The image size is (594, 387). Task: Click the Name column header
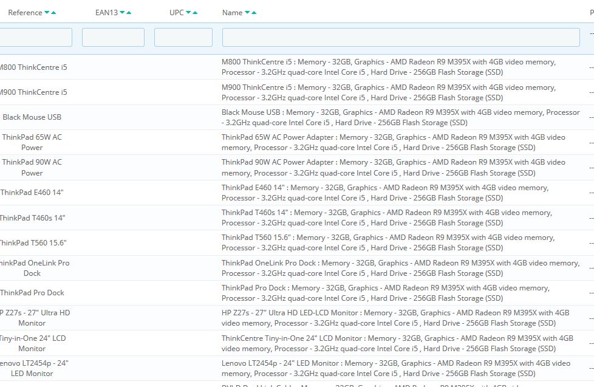pyautogui.click(x=232, y=13)
